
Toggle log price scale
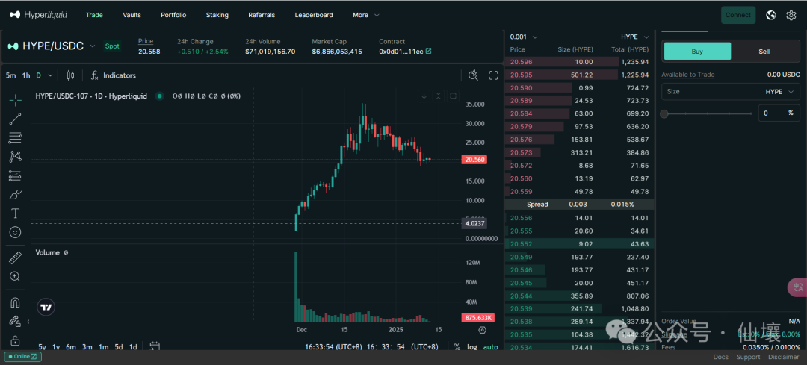click(x=472, y=347)
